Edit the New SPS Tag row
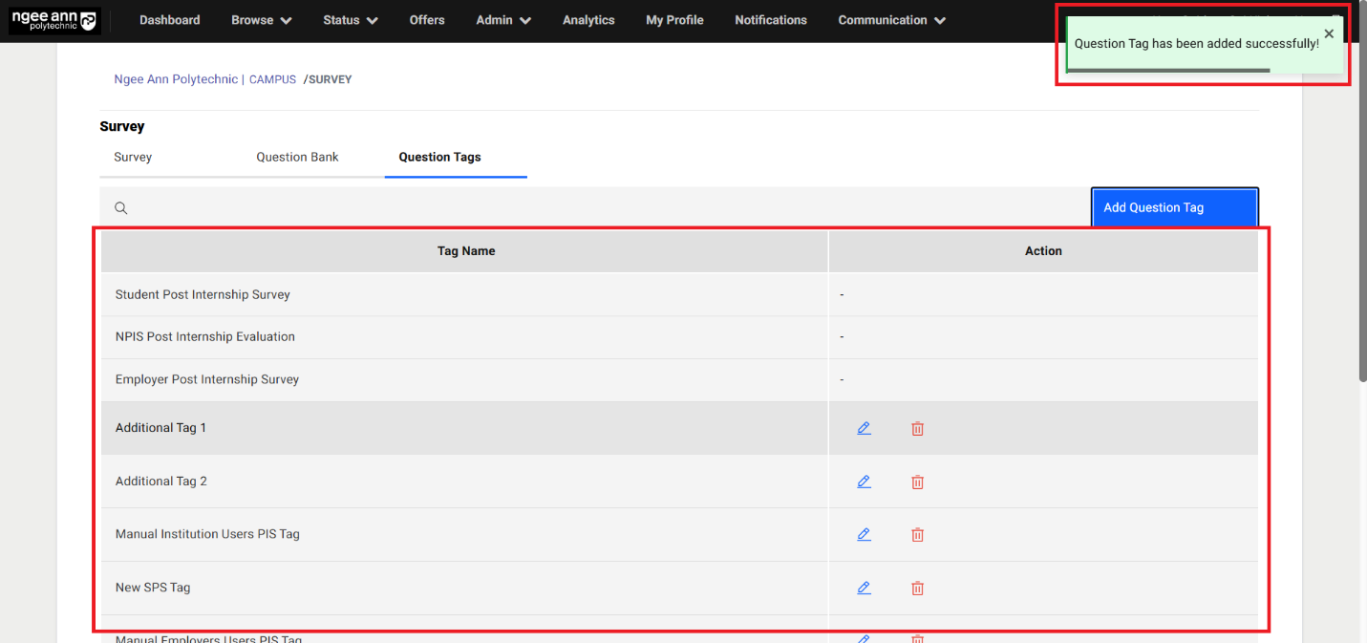The image size is (1367, 643). coord(864,588)
